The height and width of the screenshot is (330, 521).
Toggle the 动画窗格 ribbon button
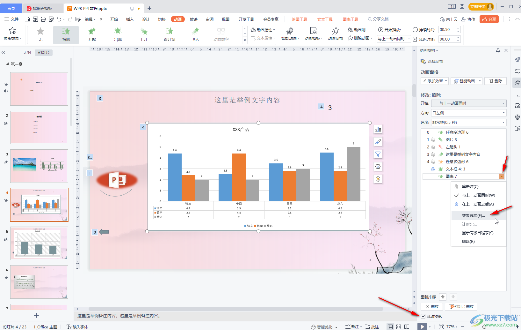[336, 34]
